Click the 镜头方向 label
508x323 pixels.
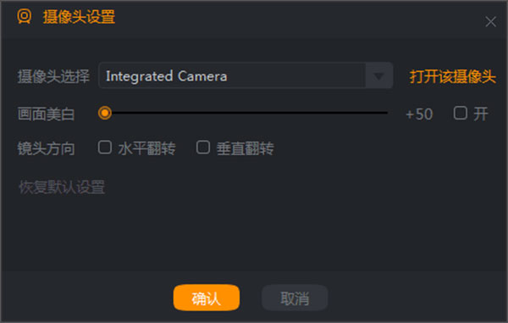[x=46, y=148]
